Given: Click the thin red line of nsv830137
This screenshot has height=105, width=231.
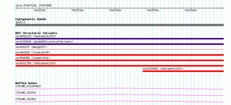Looking at the screenshot, I should tap(119, 49).
